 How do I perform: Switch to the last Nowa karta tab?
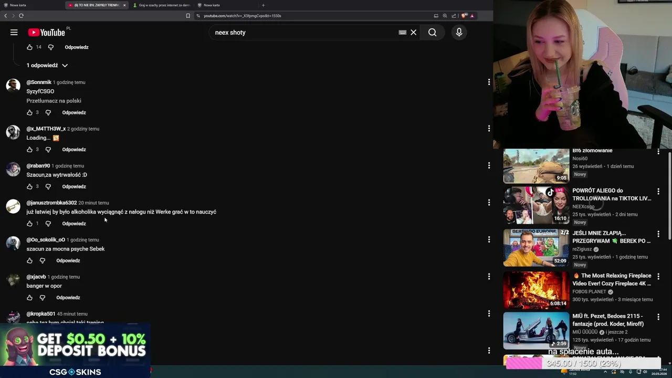226,5
